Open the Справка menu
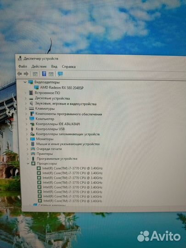The width and height of the screenshot is (186, 248). 68,67
